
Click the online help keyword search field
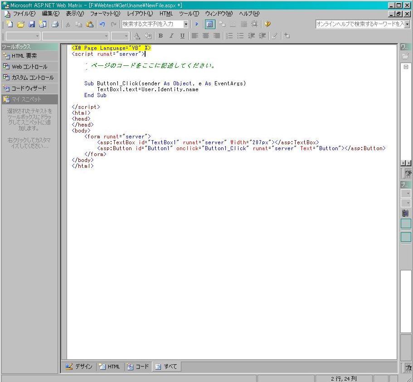360,24
